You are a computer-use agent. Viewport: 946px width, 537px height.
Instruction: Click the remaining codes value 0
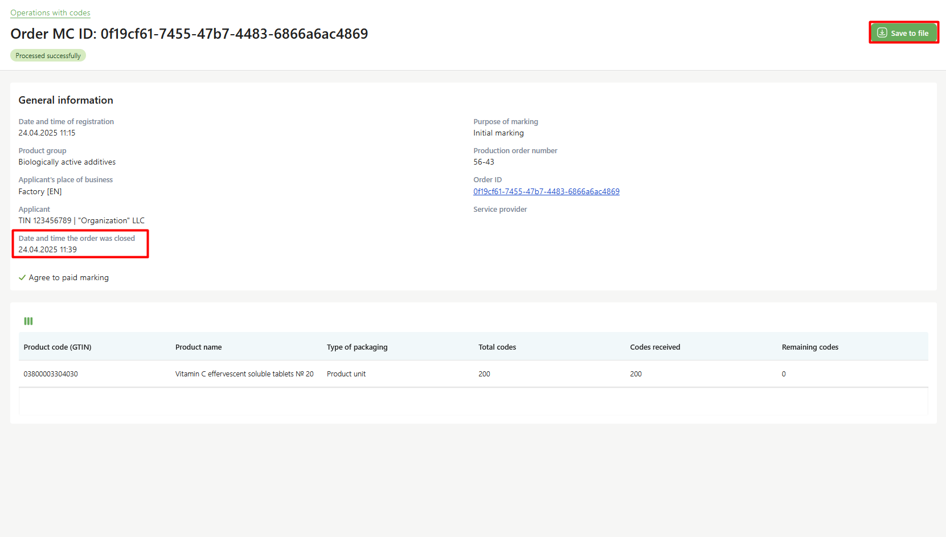click(784, 374)
